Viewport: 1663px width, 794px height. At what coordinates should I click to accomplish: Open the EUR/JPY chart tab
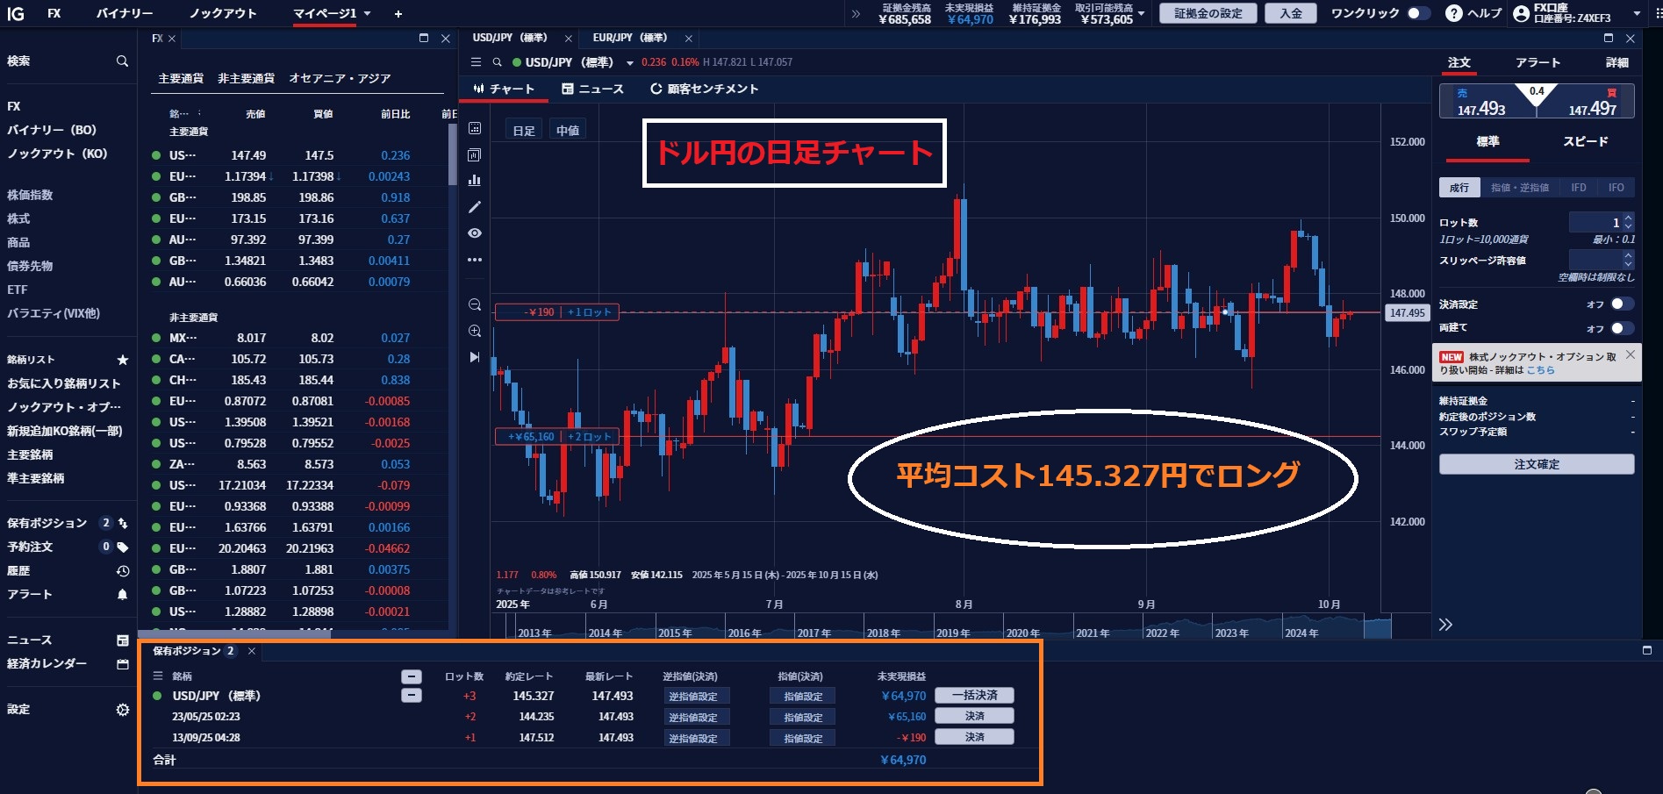629,38
